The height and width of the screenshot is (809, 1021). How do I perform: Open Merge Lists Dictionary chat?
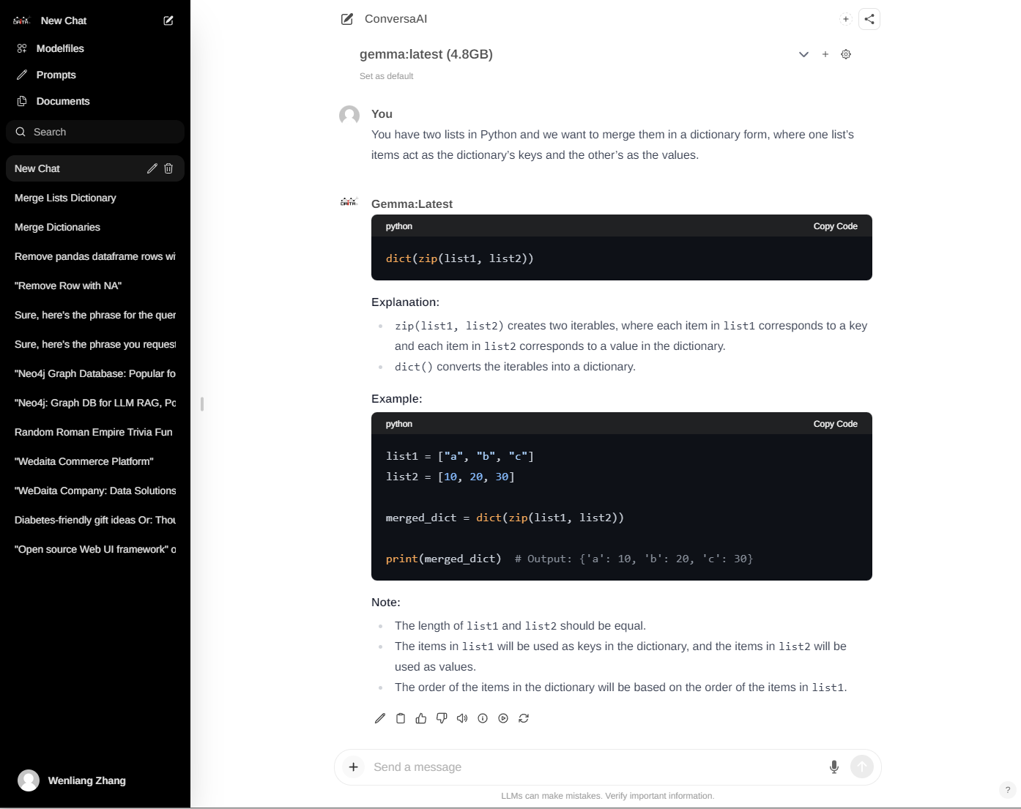[x=65, y=198]
